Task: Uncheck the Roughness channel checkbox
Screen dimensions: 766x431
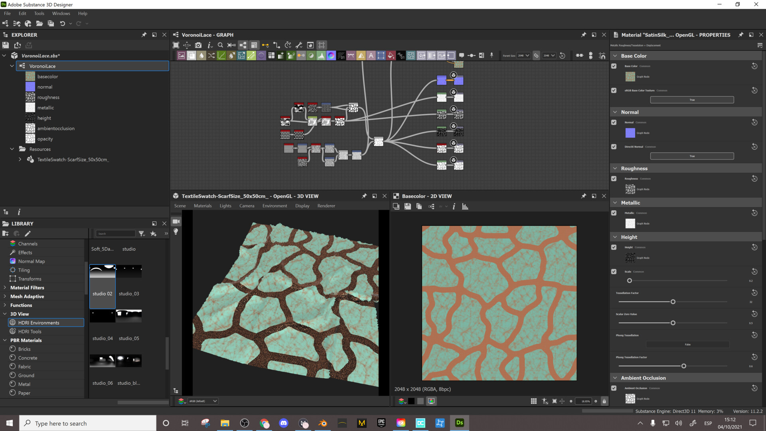Action: 614,179
